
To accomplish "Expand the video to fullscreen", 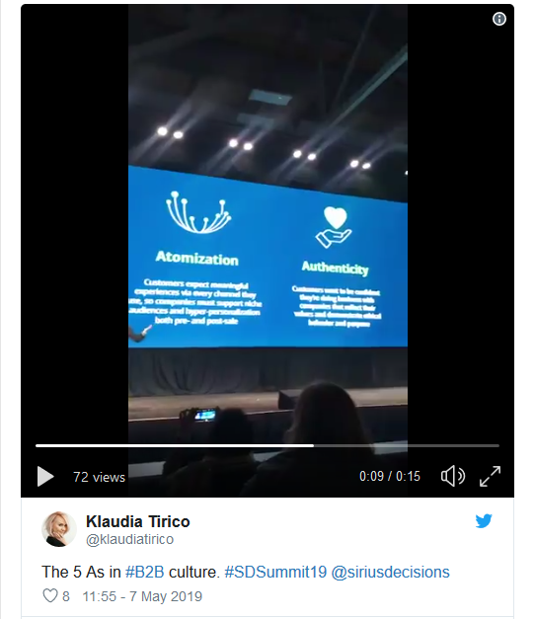I will coord(490,476).
